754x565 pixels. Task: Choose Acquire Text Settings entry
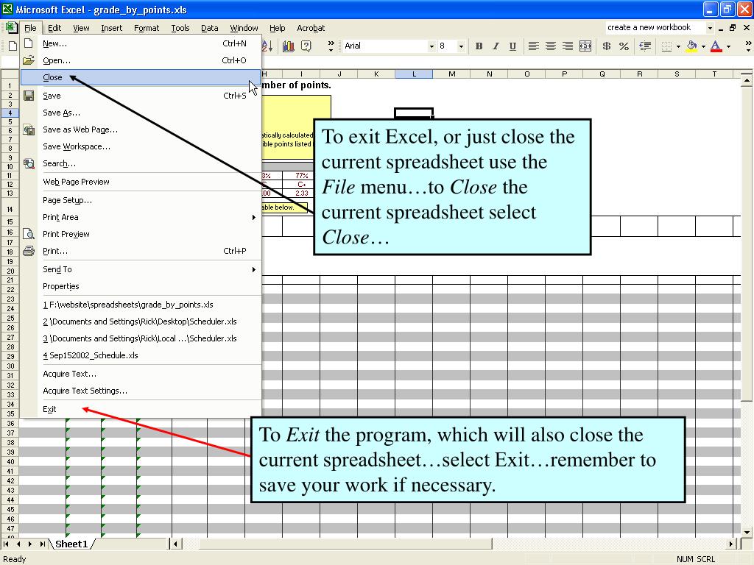click(141, 391)
